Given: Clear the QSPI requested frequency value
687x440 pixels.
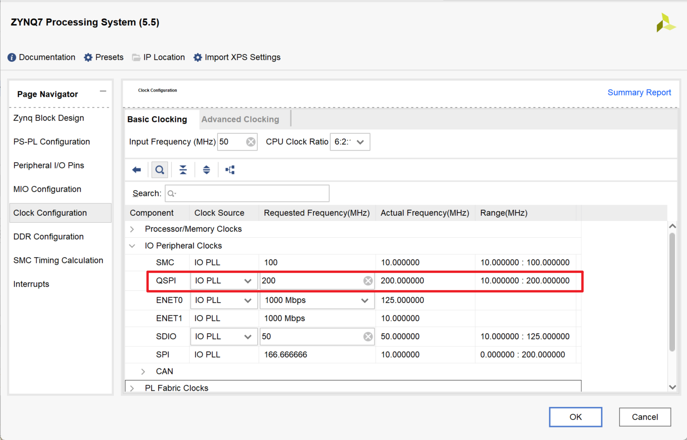Looking at the screenshot, I should [368, 281].
